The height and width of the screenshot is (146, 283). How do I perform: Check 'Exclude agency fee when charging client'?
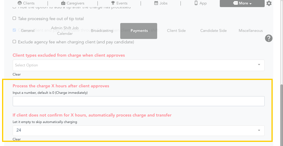14,42
